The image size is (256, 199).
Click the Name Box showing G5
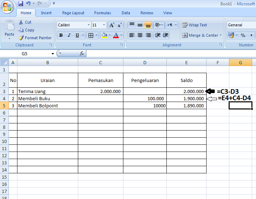pos(25,54)
